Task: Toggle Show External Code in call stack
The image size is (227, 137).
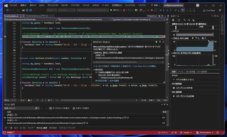Action: coord(81,108)
